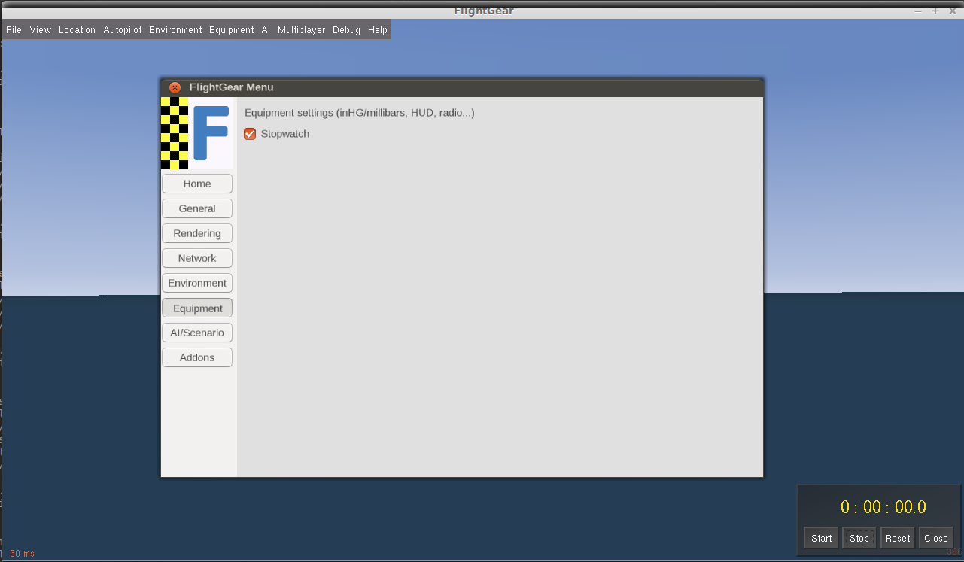The width and height of the screenshot is (964, 562).
Task: Open the Multiplayer menu in the menu bar
Action: click(x=301, y=30)
